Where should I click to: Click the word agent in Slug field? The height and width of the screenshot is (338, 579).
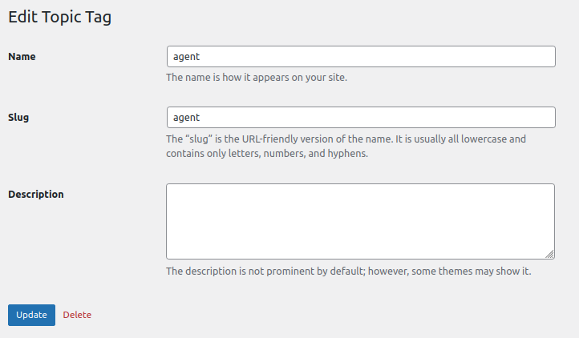[186, 118]
